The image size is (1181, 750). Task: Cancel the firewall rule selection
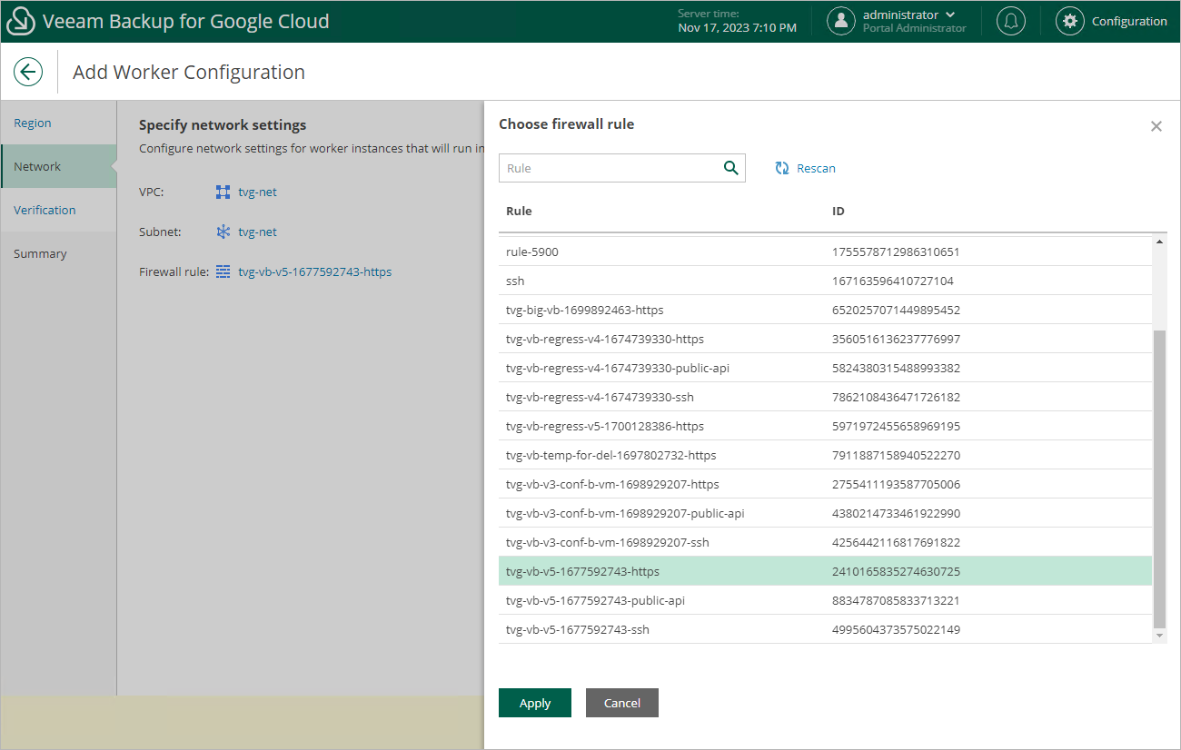pos(622,703)
